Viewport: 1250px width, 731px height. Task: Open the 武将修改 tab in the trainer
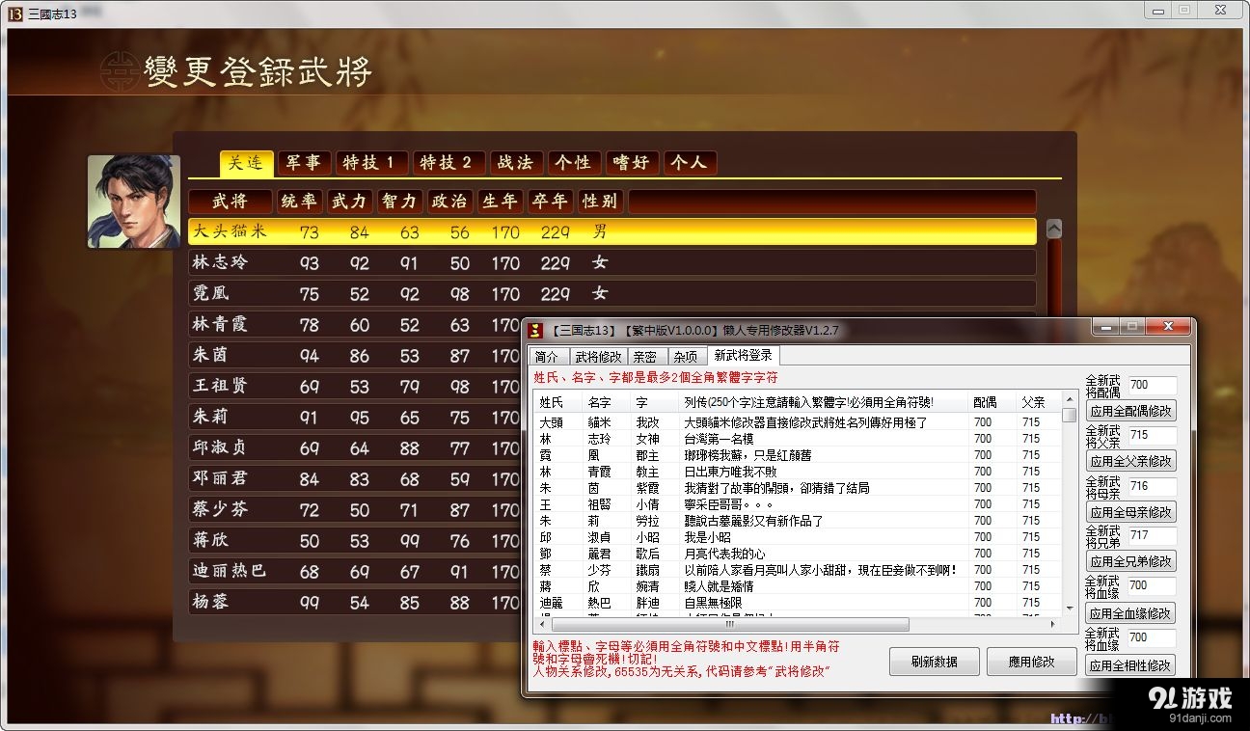tap(598, 357)
